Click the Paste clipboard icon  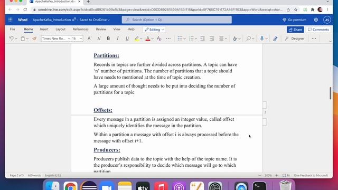coord(23,39)
